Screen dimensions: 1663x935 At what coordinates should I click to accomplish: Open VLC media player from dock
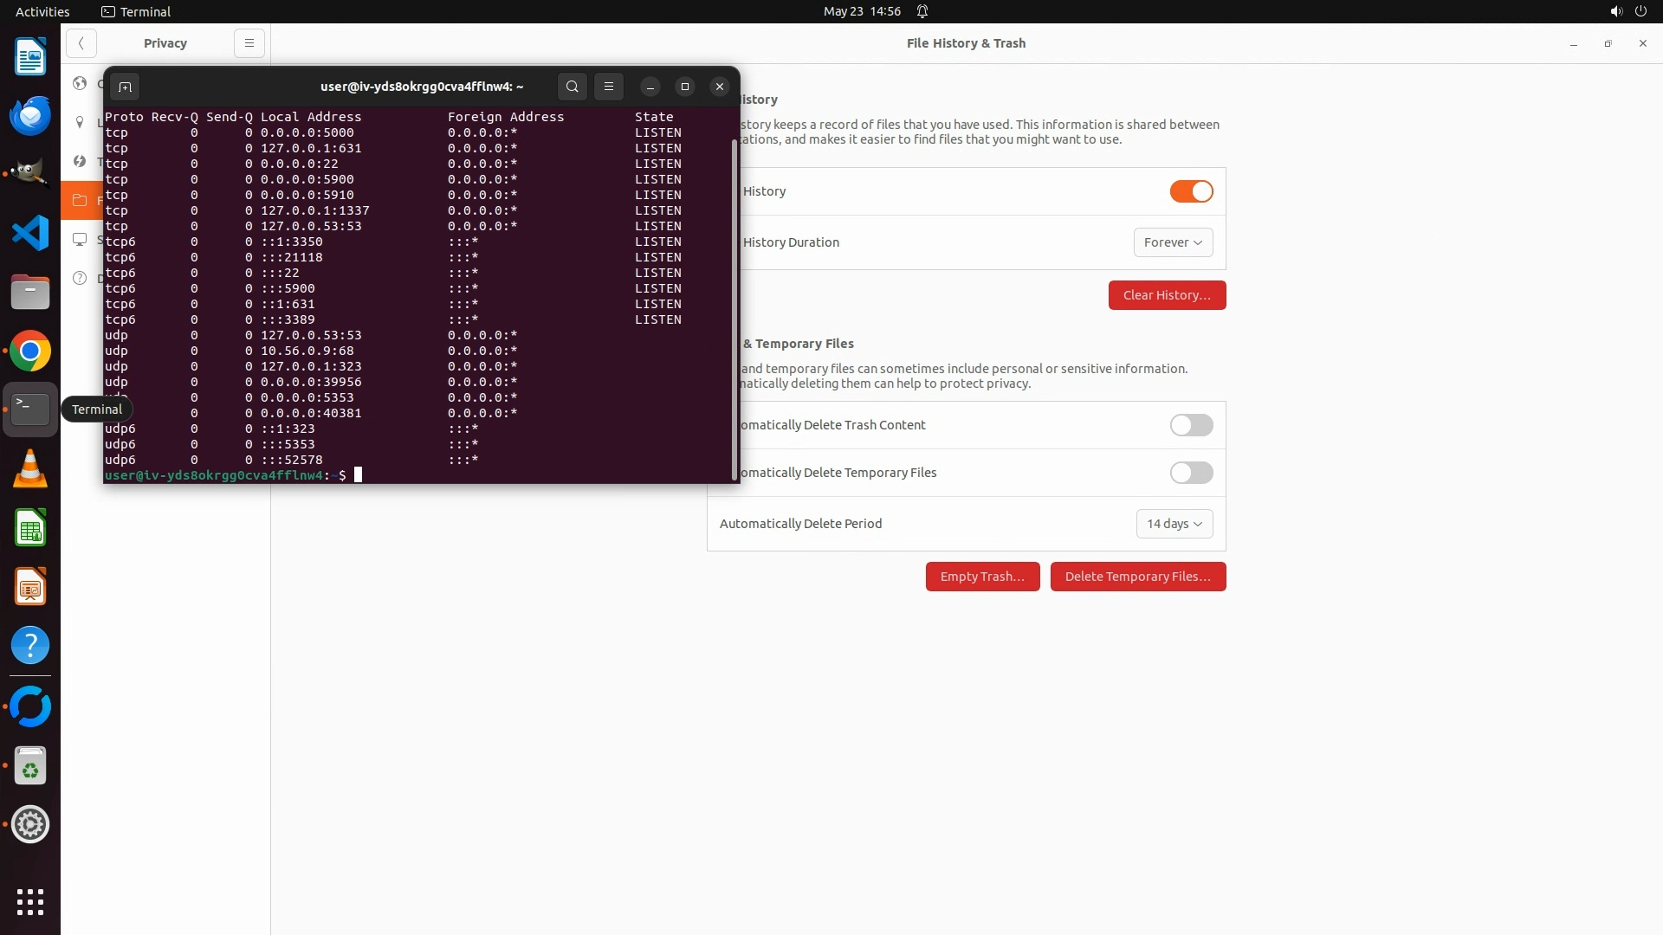click(x=30, y=469)
